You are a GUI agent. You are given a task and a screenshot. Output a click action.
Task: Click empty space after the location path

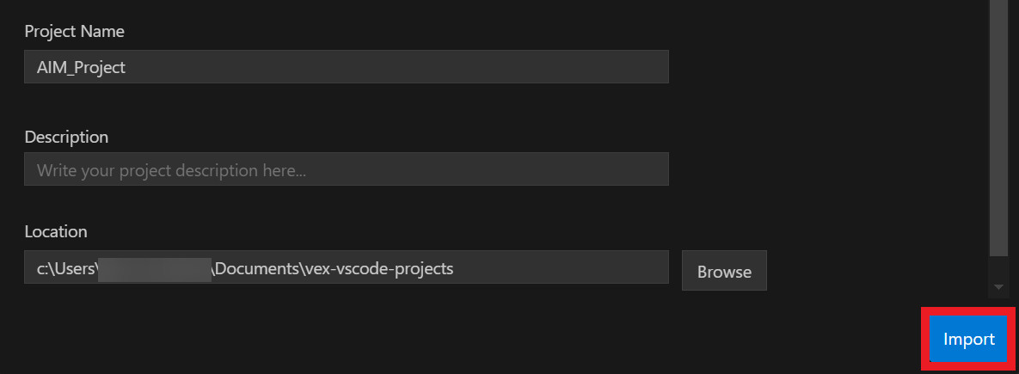pyautogui.click(x=559, y=268)
